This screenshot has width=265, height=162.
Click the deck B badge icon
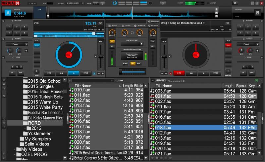(x=257, y=13)
